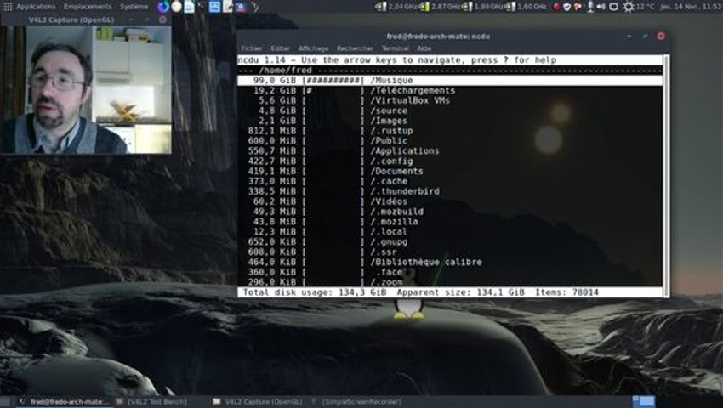This screenshot has width=723, height=408.
Task: Open the clock showing jeu. 14 Nov.
Action: (692, 7)
